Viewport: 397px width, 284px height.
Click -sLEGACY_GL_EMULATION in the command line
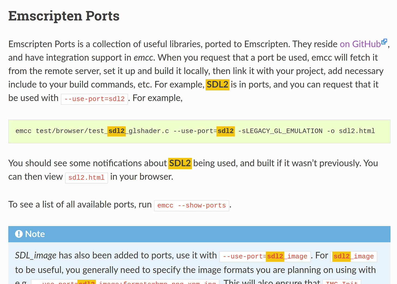(x=280, y=131)
